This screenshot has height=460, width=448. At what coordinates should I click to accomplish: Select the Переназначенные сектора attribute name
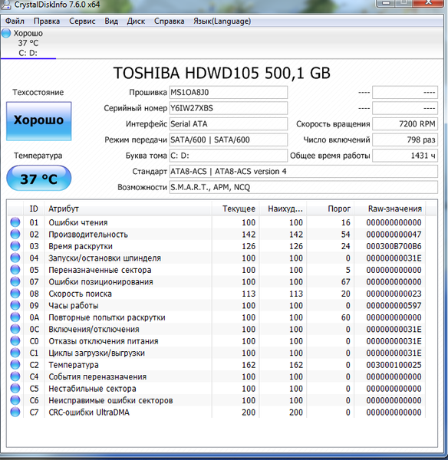(100, 270)
